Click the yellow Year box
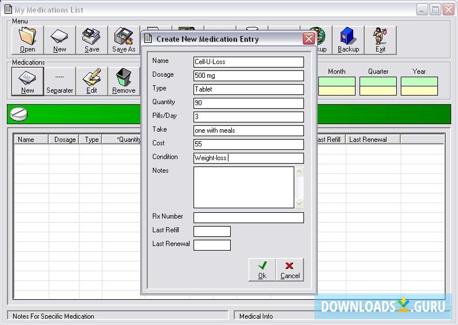 (x=419, y=91)
